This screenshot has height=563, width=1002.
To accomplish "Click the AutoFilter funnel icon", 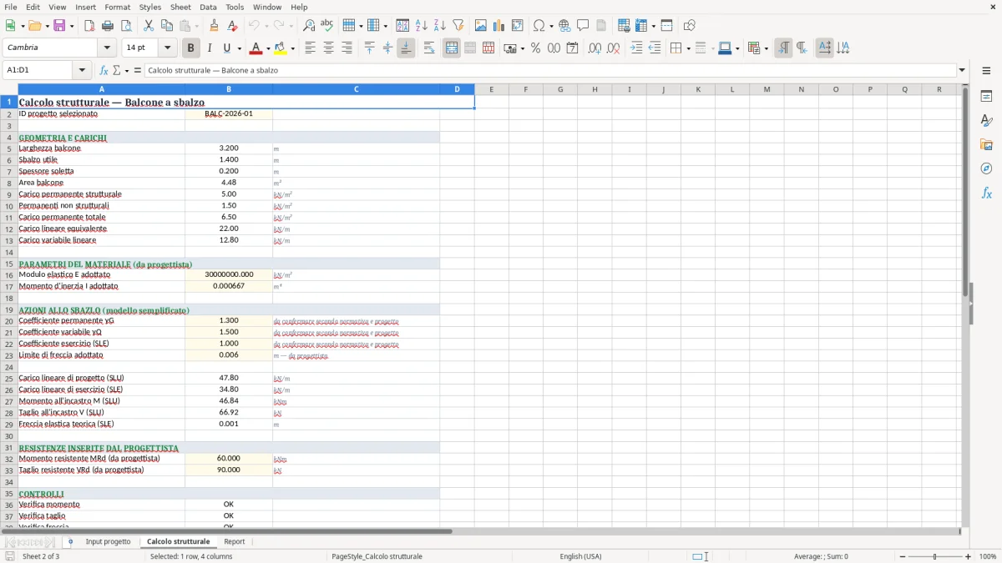I will 458,26.
